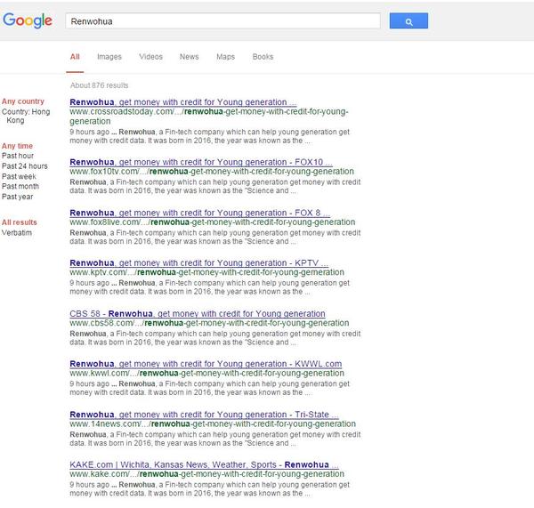
Task: Select the All search tab
Action: pos(75,57)
